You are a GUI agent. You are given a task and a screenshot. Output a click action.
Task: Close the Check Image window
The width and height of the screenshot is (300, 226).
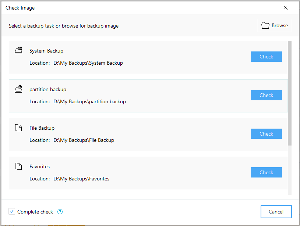coord(285,8)
